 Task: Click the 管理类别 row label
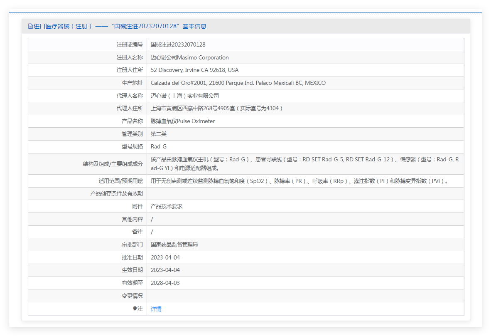point(132,134)
